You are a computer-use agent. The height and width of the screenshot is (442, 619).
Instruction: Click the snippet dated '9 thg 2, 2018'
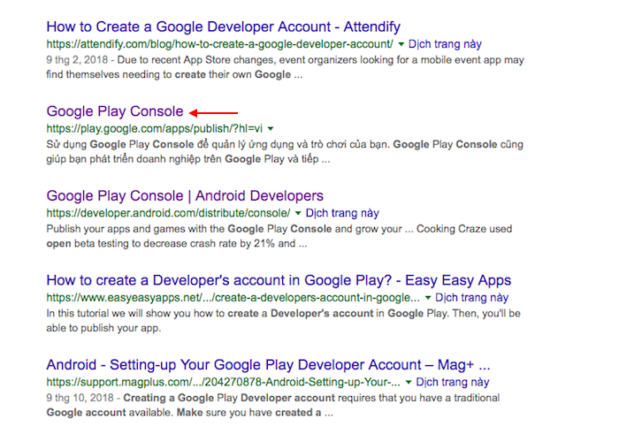285,67
